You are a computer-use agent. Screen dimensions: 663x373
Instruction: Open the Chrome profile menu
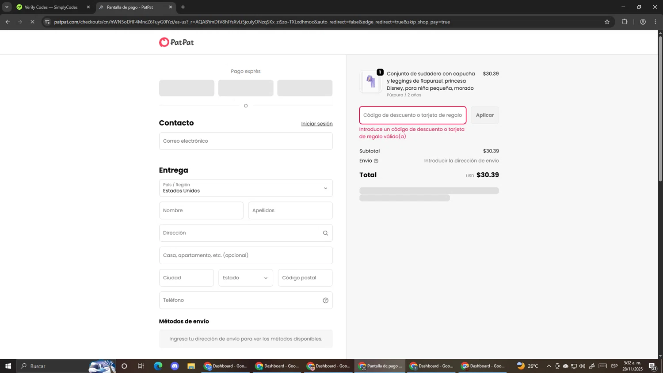coord(643,22)
